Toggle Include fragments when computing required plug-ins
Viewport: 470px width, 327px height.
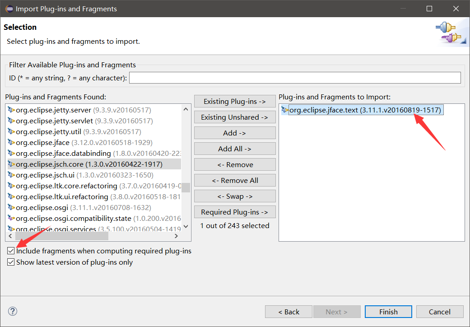pos(11,251)
